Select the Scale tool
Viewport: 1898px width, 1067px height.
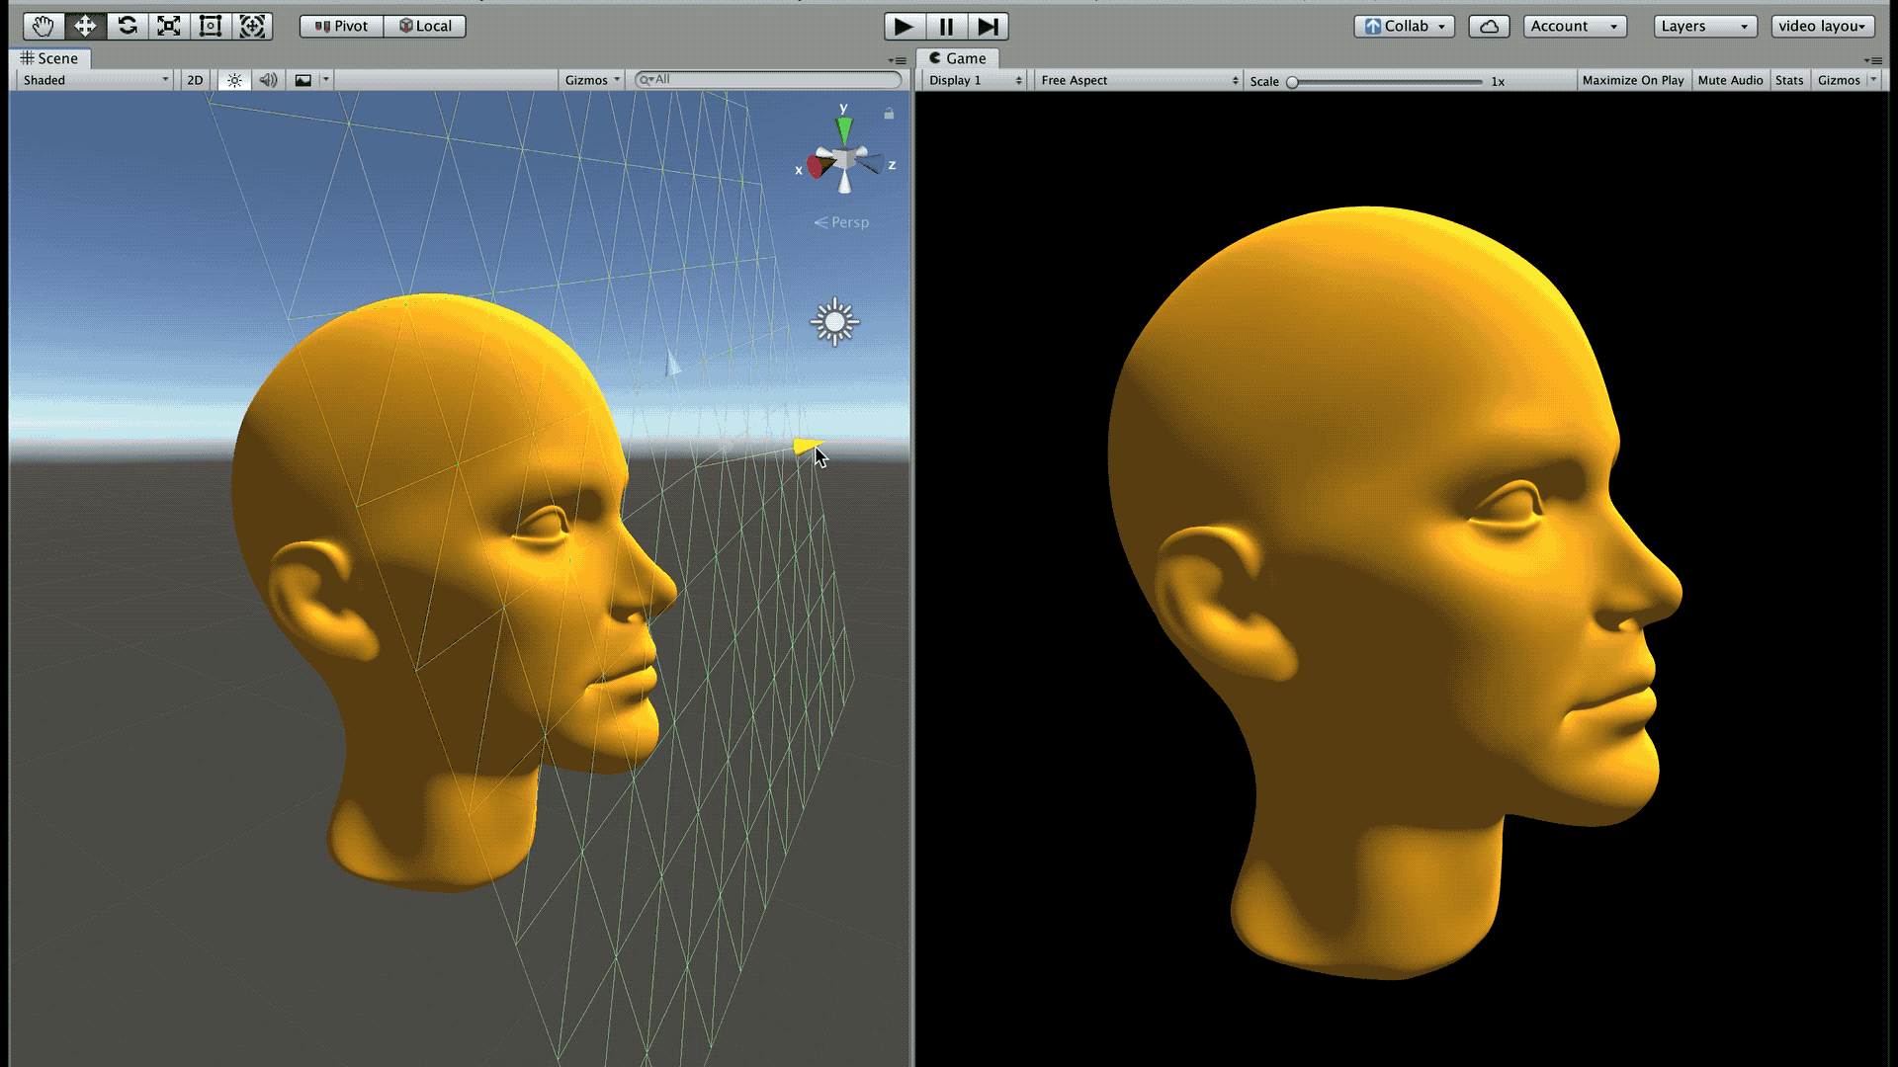coord(169,26)
